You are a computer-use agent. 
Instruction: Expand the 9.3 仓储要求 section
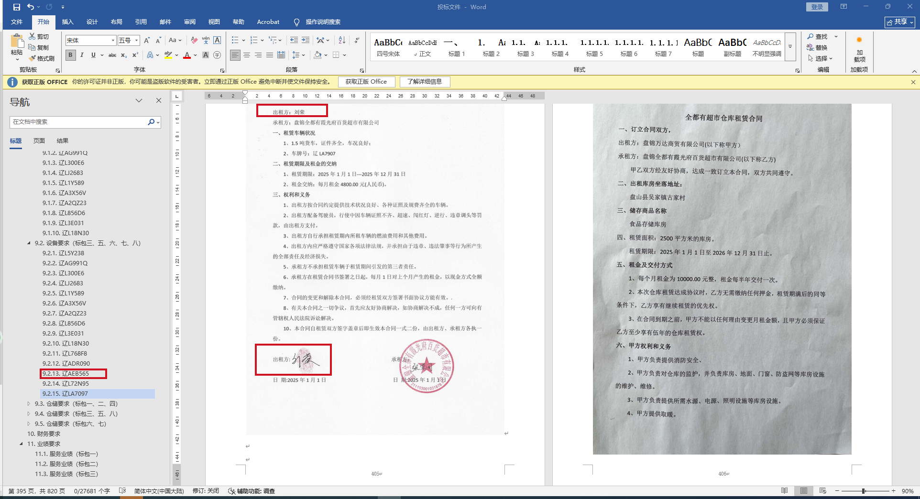tap(29, 404)
